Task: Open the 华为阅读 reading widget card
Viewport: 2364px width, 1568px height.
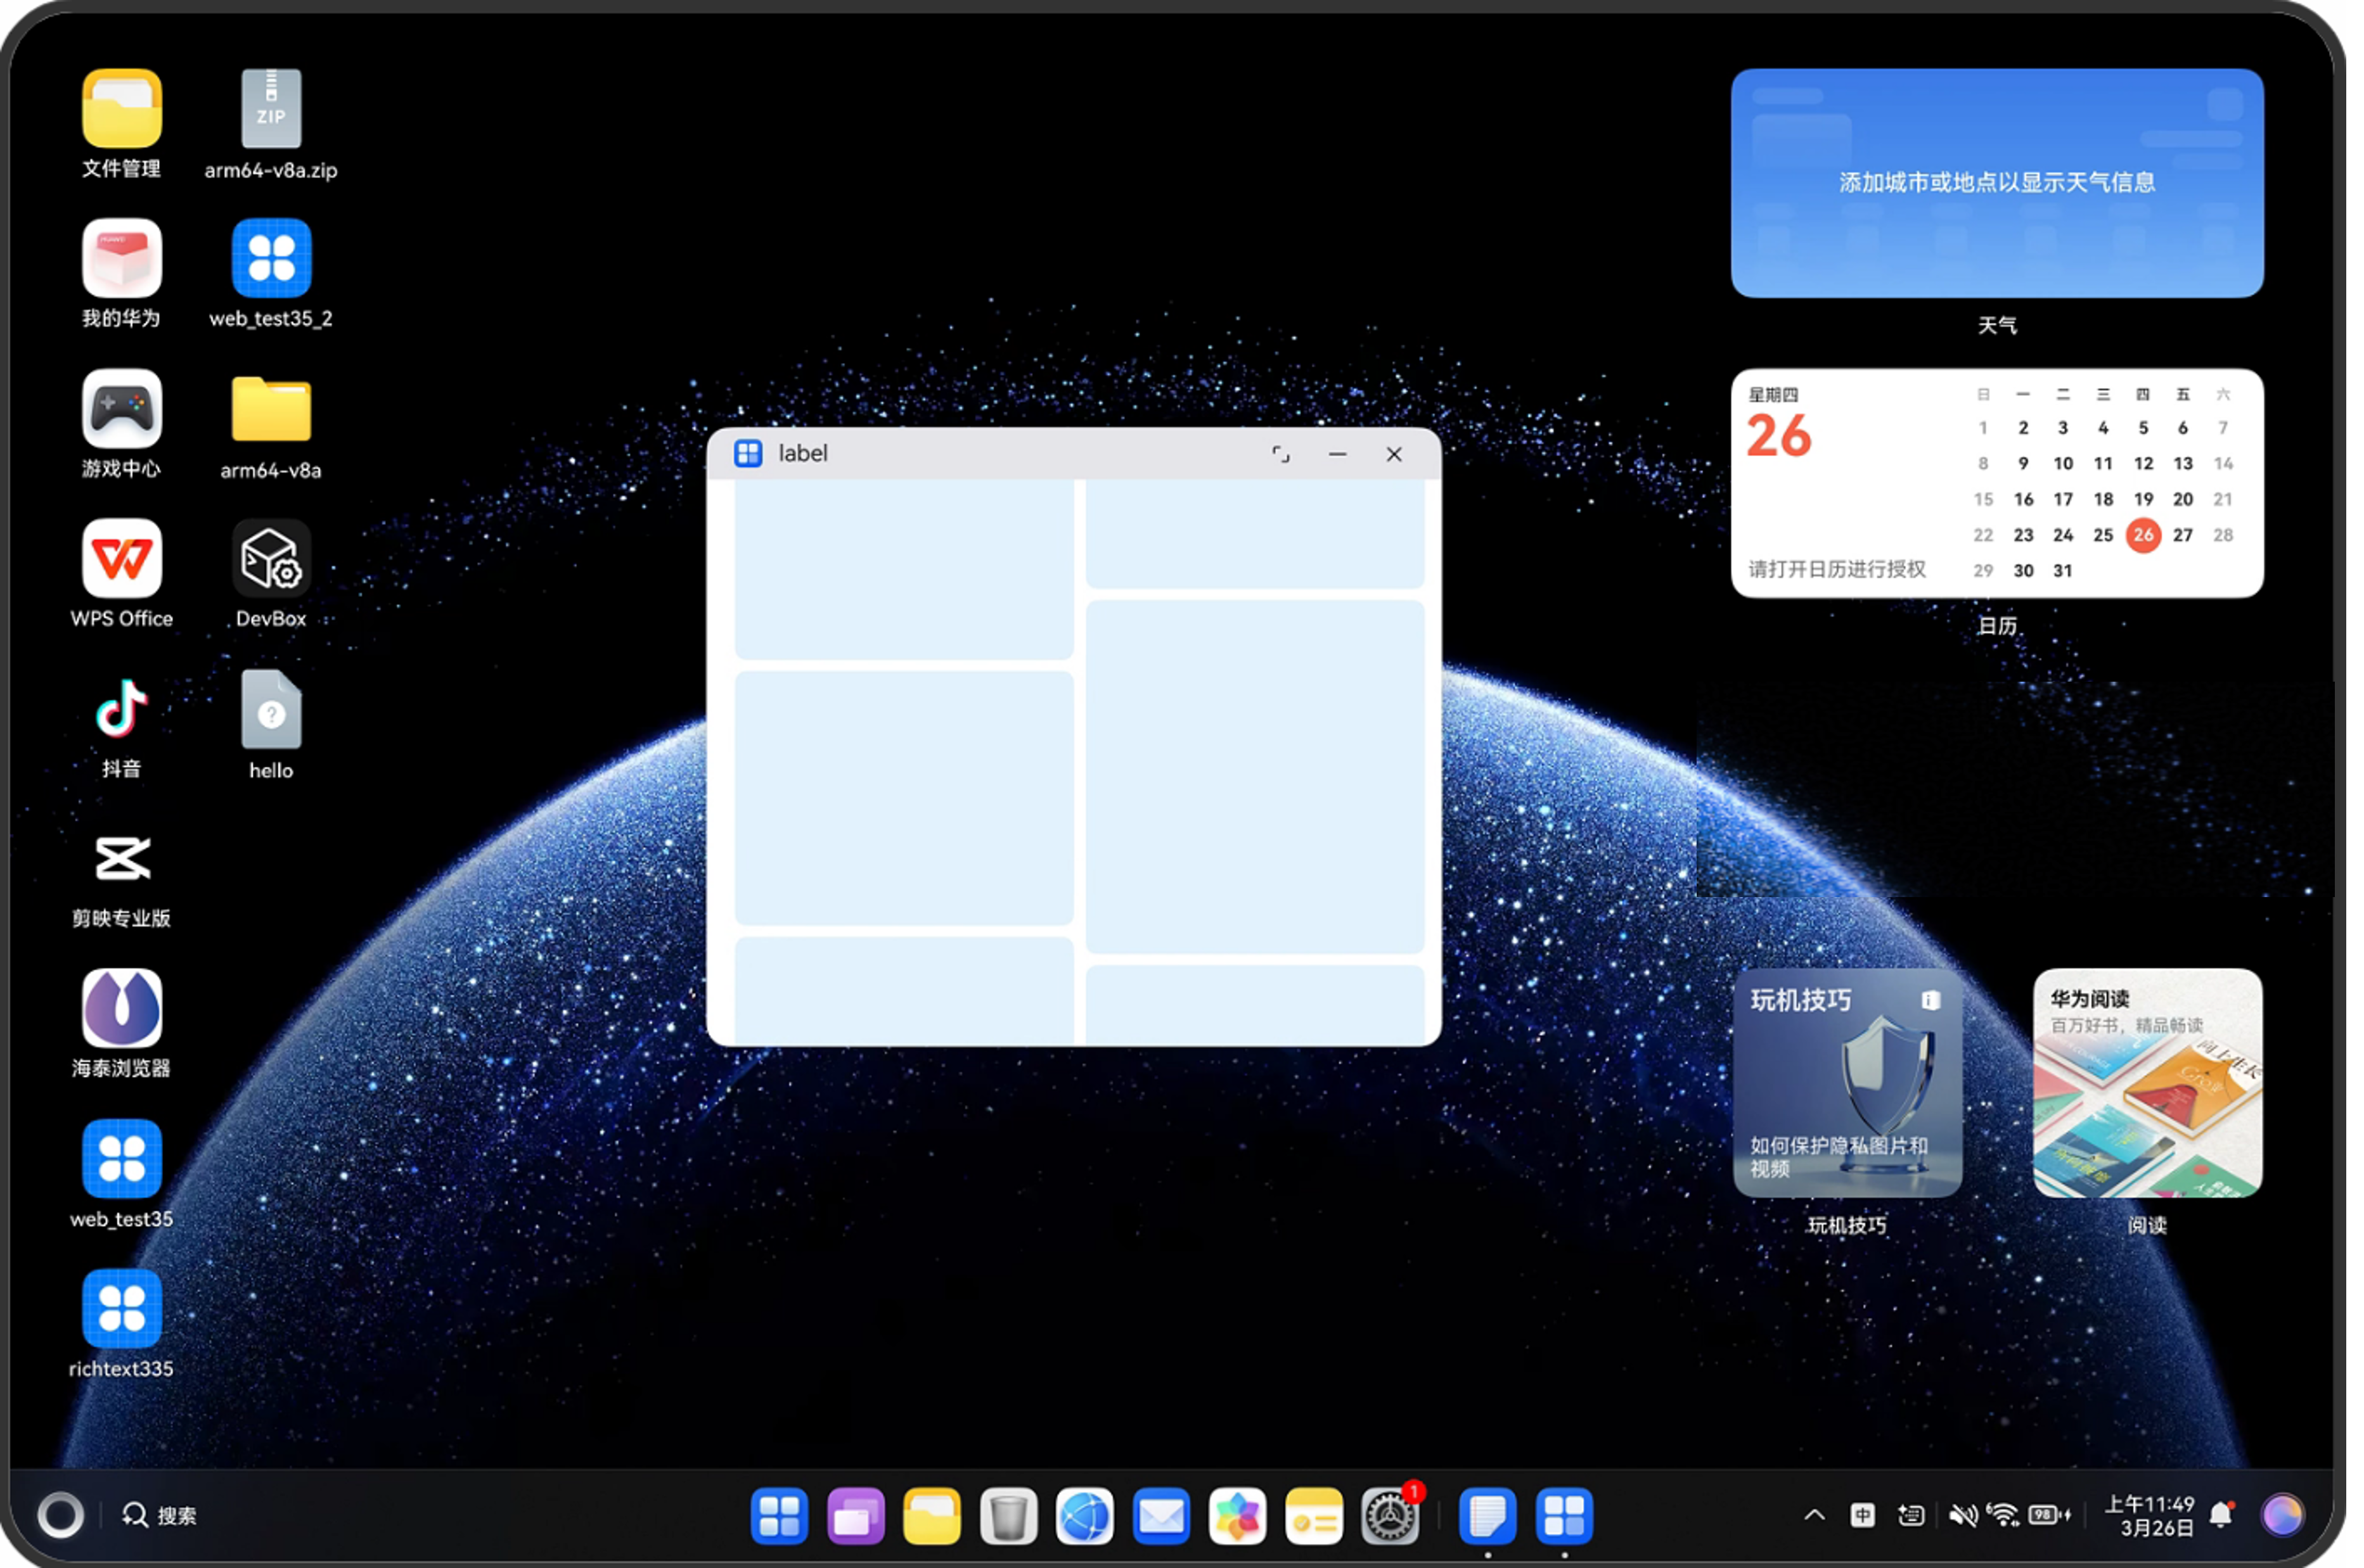Action: pyautogui.click(x=2148, y=1083)
